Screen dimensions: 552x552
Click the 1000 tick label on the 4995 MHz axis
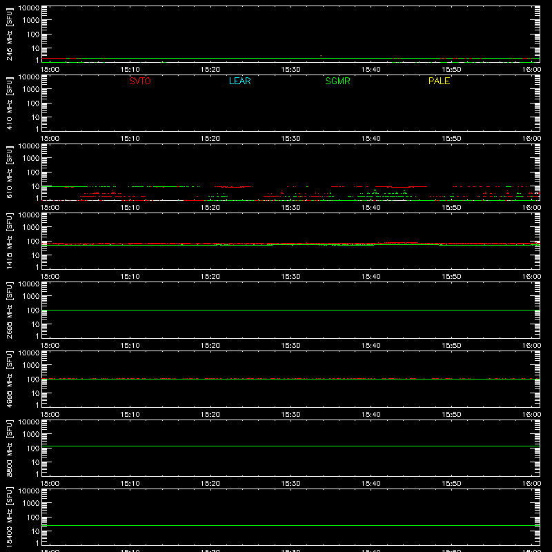coord(31,366)
